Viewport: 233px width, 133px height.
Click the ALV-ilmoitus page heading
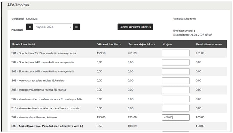[x=18, y=5]
